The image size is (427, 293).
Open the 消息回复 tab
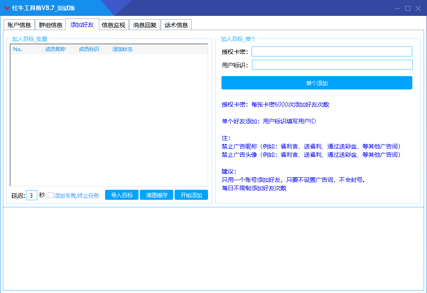click(145, 25)
